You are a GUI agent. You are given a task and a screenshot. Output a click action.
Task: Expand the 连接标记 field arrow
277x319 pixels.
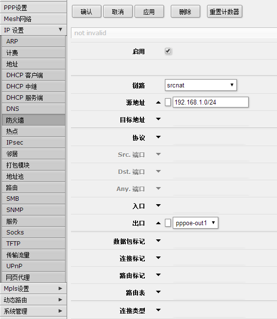point(159,258)
